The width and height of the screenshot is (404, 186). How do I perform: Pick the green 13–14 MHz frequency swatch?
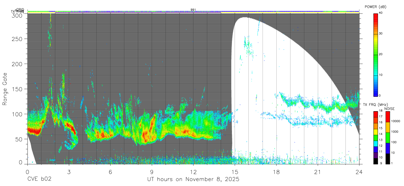[375, 138]
